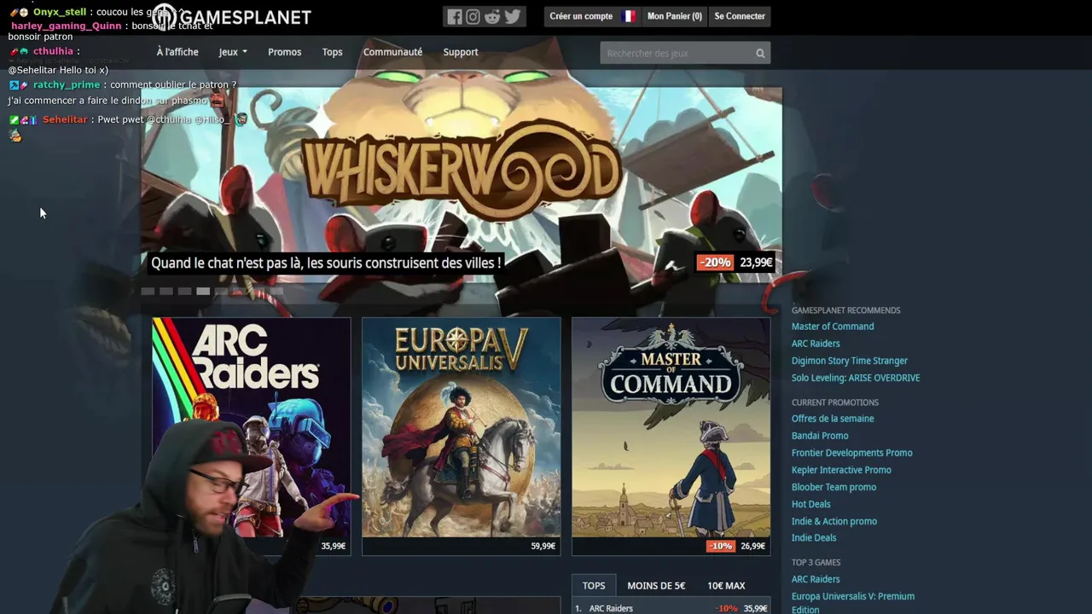This screenshot has width=1092, height=614.
Task: Click 'Solo Leveling: ARISE OVERDRIVE' link
Action: [856, 378]
